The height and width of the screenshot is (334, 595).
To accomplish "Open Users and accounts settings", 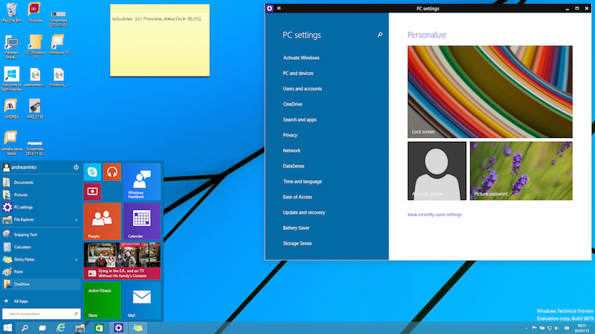I will [302, 89].
